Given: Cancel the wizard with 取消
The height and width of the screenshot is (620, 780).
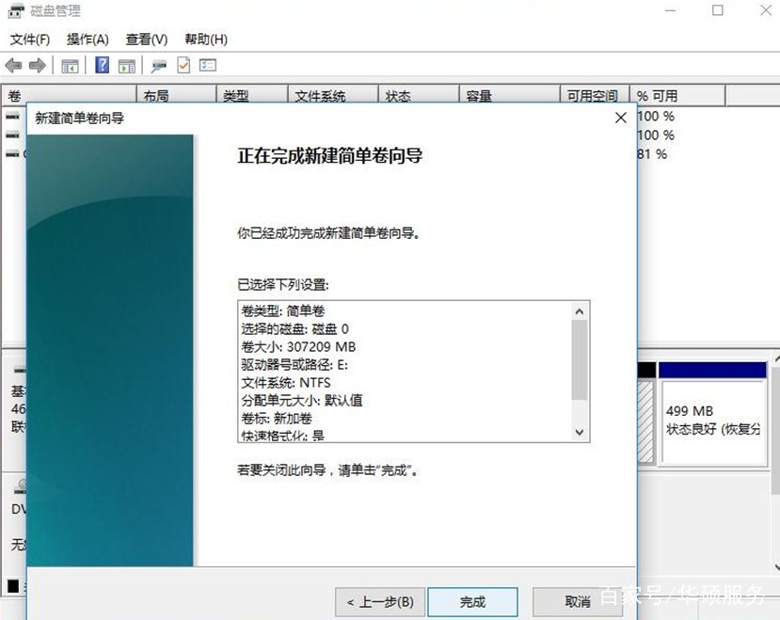Looking at the screenshot, I should pyautogui.click(x=577, y=602).
